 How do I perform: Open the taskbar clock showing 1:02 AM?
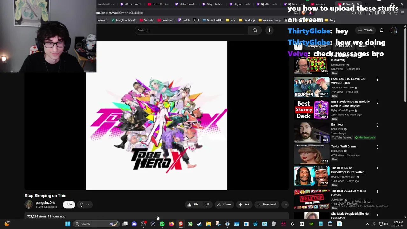[398, 224]
